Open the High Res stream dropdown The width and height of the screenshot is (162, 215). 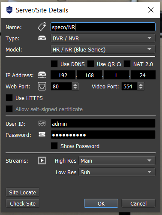click(x=117, y=160)
